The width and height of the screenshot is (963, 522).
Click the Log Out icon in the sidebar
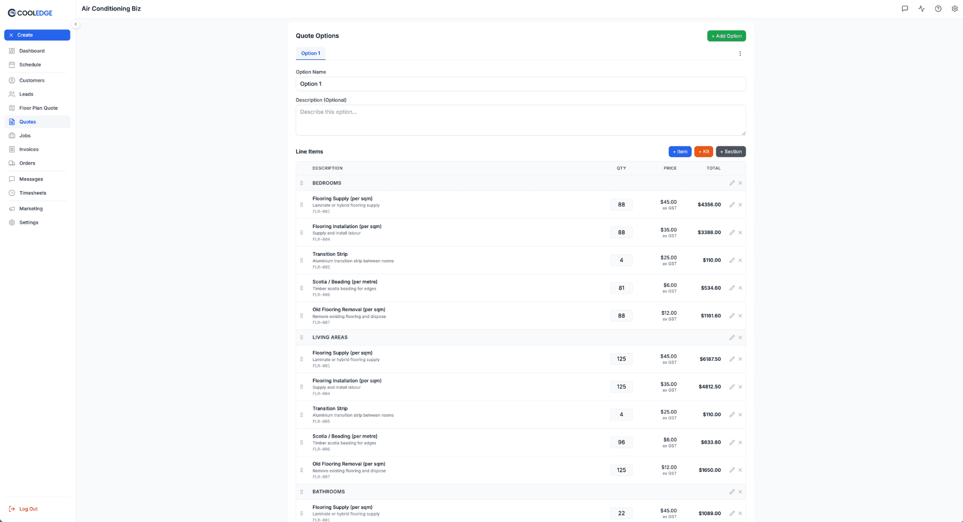click(x=12, y=509)
